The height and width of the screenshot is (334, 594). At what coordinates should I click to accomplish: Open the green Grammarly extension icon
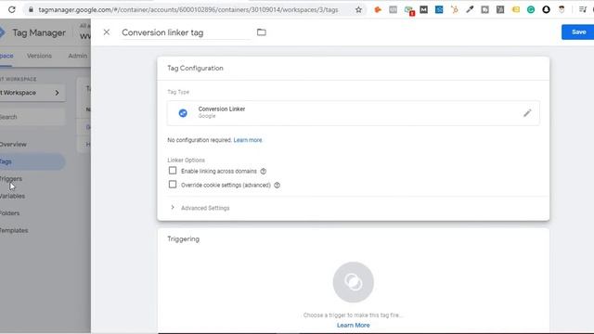pyautogui.click(x=531, y=10)
